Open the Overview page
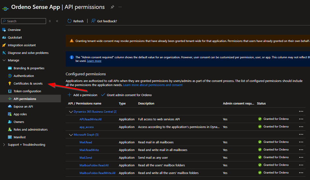This screenshot has width=310, height=180. [14, 30]
